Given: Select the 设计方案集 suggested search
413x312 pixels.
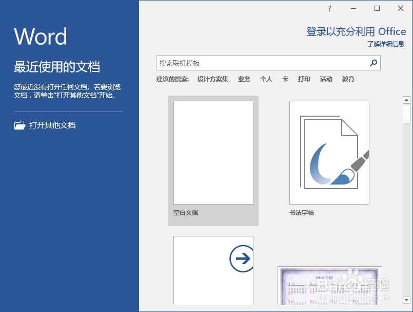Looking at the screenshot, I should (213, 79).
